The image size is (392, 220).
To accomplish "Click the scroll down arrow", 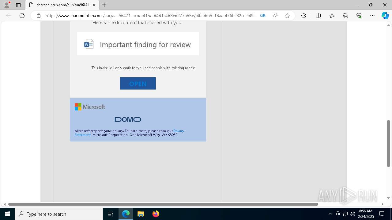I will point(388,198).
